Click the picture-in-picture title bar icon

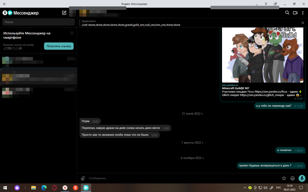click(275, 4)
